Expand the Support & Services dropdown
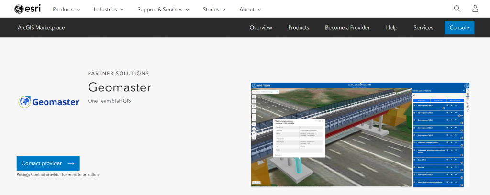Screen dimensions: 490x195 (163, 10)
